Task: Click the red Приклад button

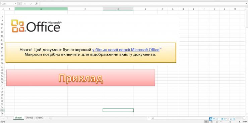Action: (81, 78)
